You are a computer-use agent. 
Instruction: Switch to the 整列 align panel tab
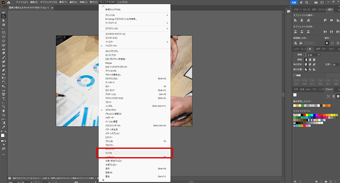tap(330, 9)
